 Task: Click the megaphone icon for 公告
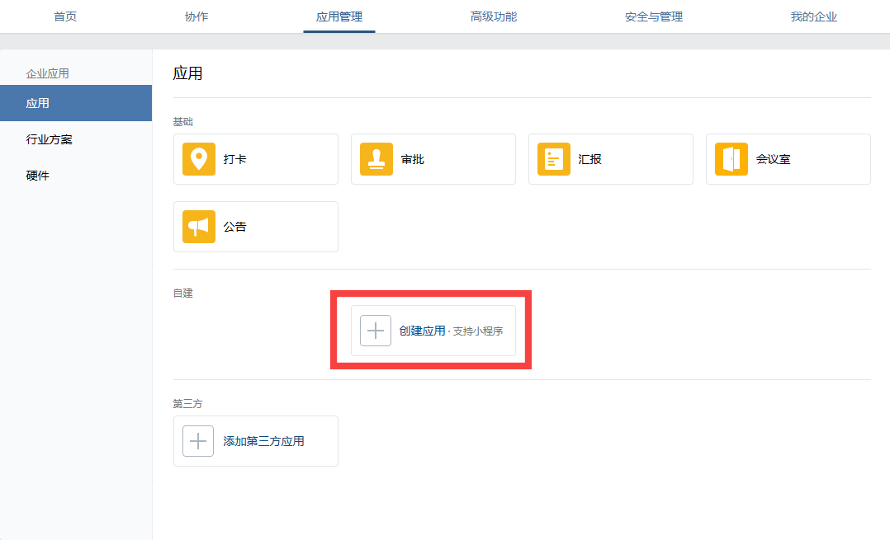click(x=198, y=227)
